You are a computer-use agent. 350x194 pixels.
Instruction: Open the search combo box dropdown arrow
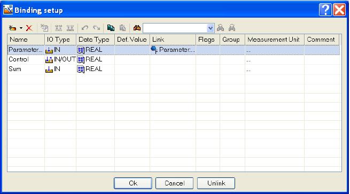pyautogui.click(x=211, y=28)
